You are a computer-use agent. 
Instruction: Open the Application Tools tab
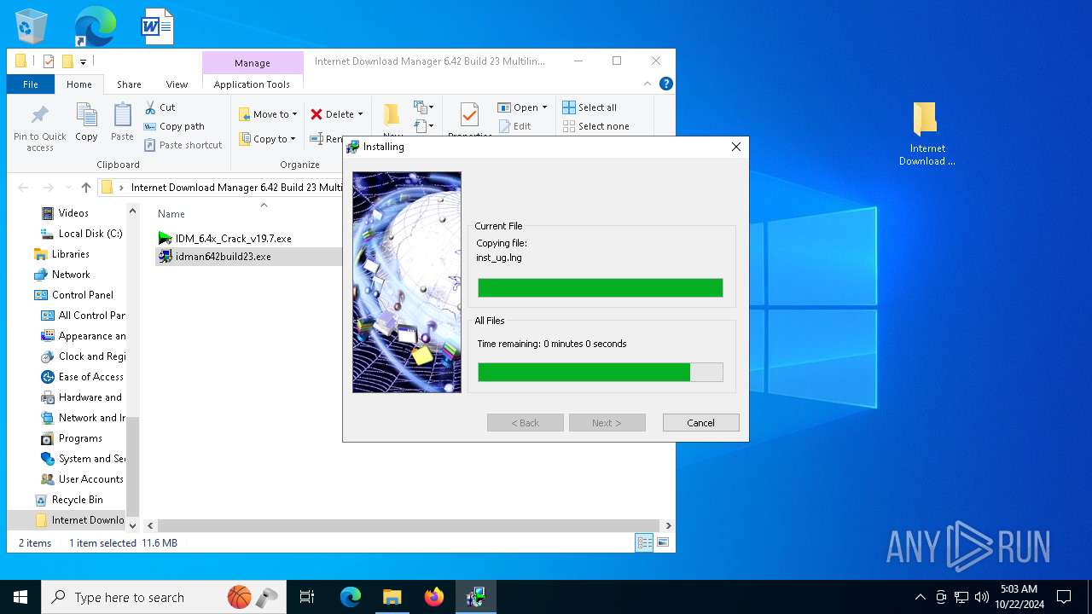[x=252, y=84]
